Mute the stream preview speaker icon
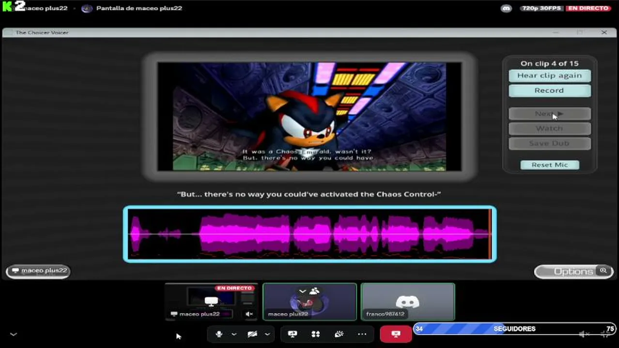Image resolution: width=619 pixels, height=348 pixels. [249, 314]
